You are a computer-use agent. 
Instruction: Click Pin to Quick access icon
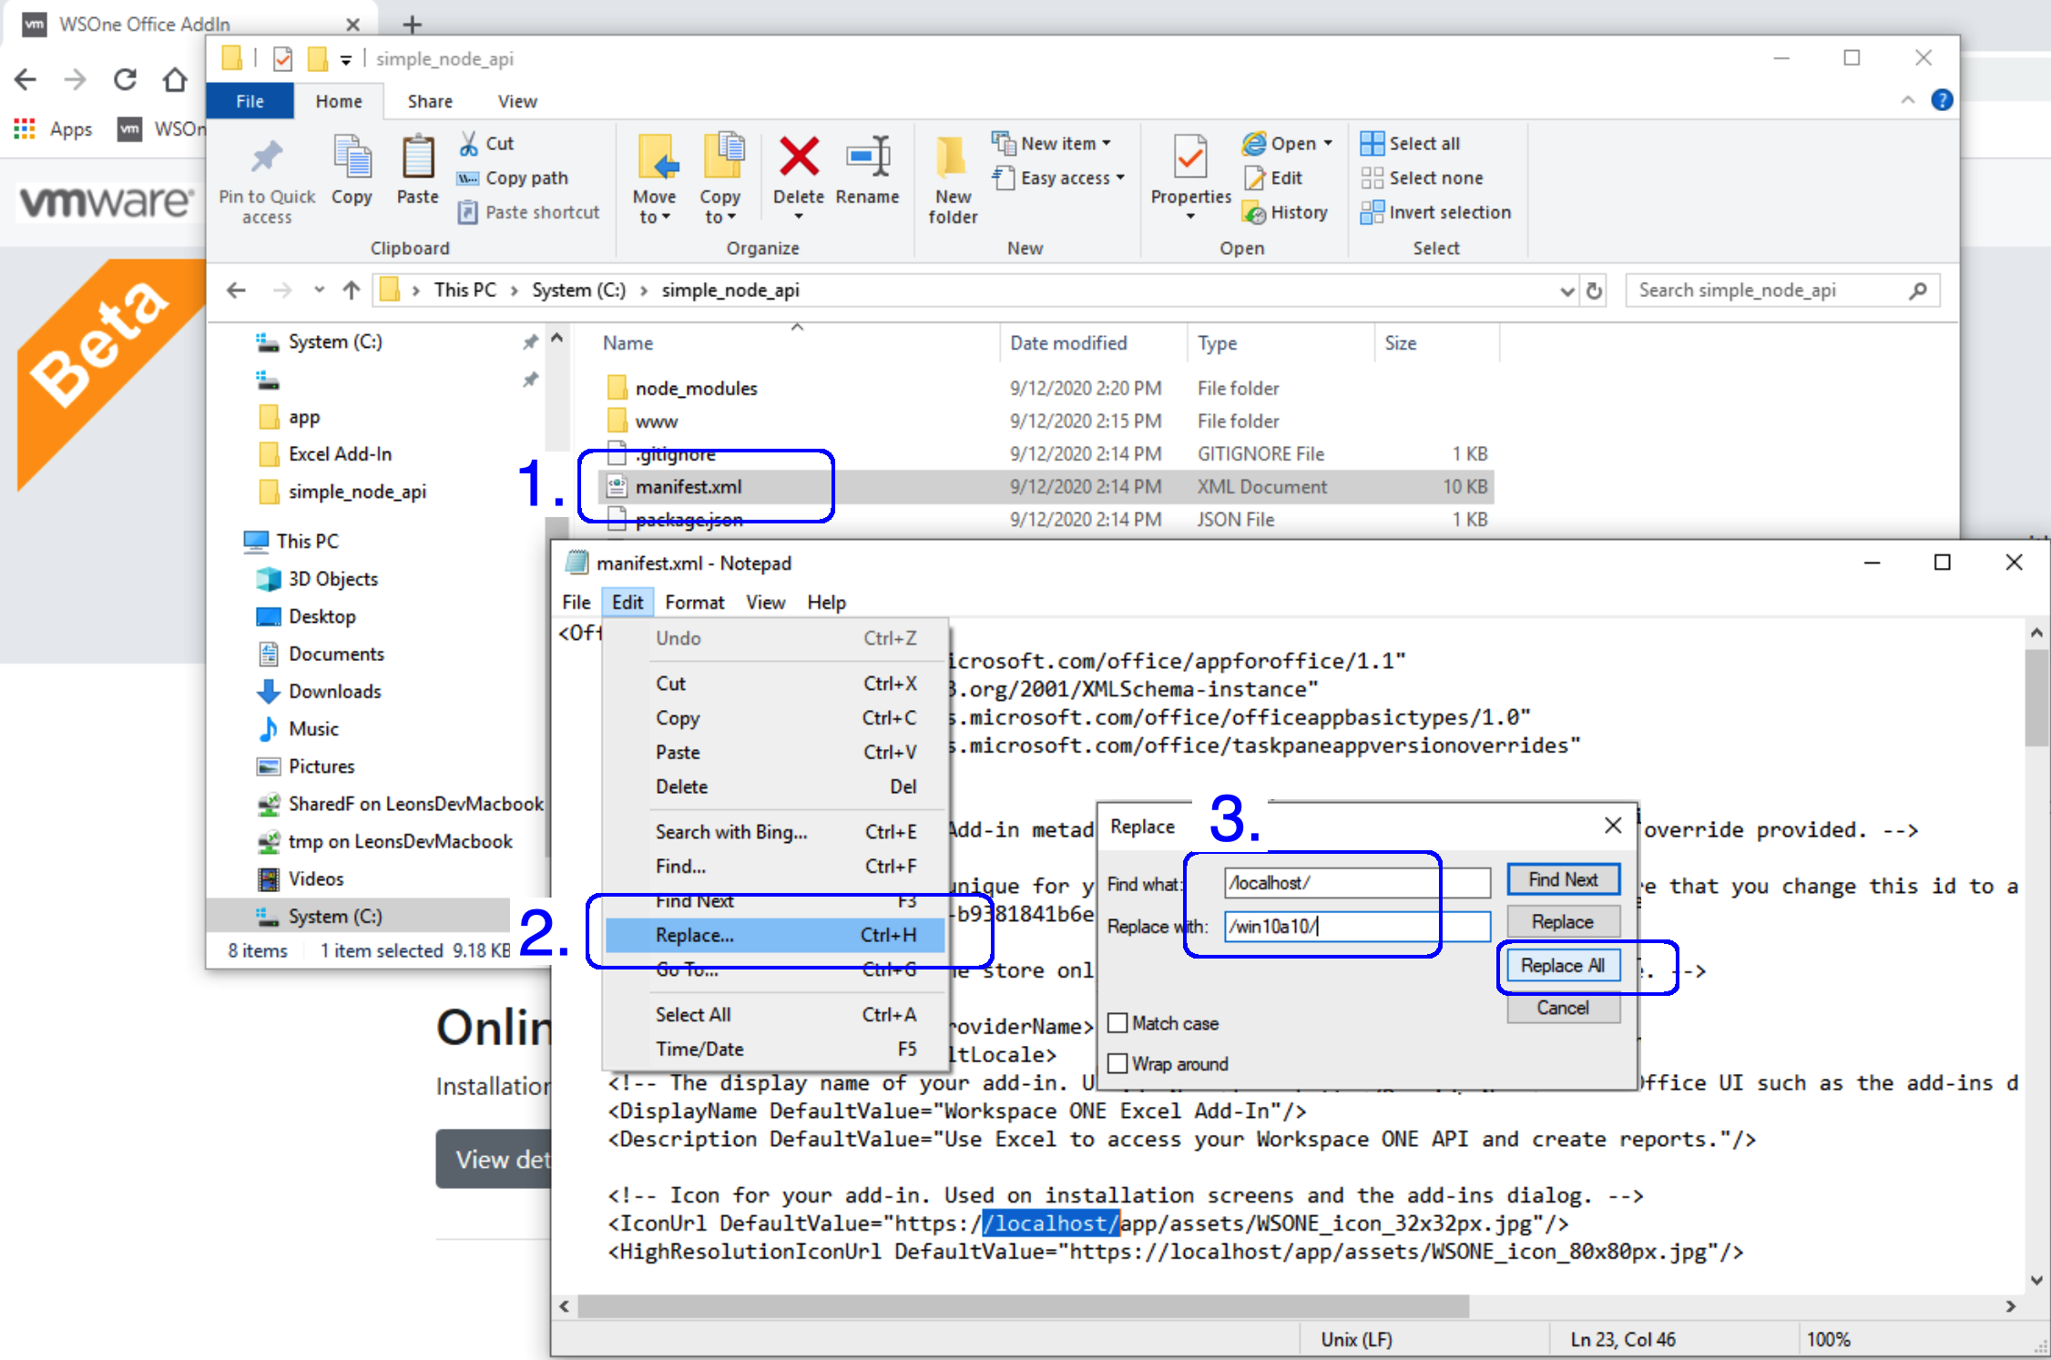[266, 158]
